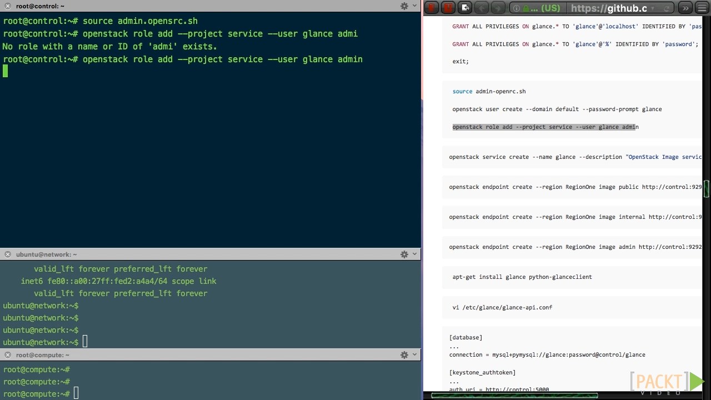Click the 'apt-get install glance python-glanceclient' line
The width and height of the screenshot is (711, 400).
click(522, 277)
